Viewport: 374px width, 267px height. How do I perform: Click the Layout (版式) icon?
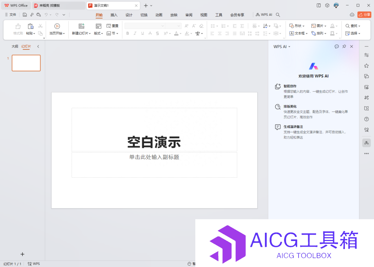coord(98,26)
